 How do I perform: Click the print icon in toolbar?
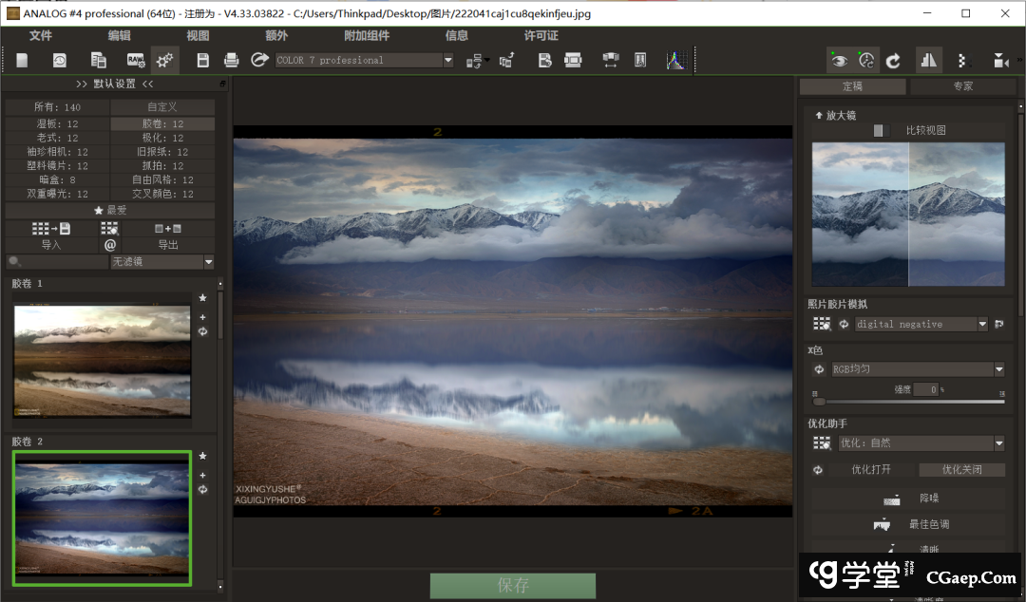click(x=231, y=60)
